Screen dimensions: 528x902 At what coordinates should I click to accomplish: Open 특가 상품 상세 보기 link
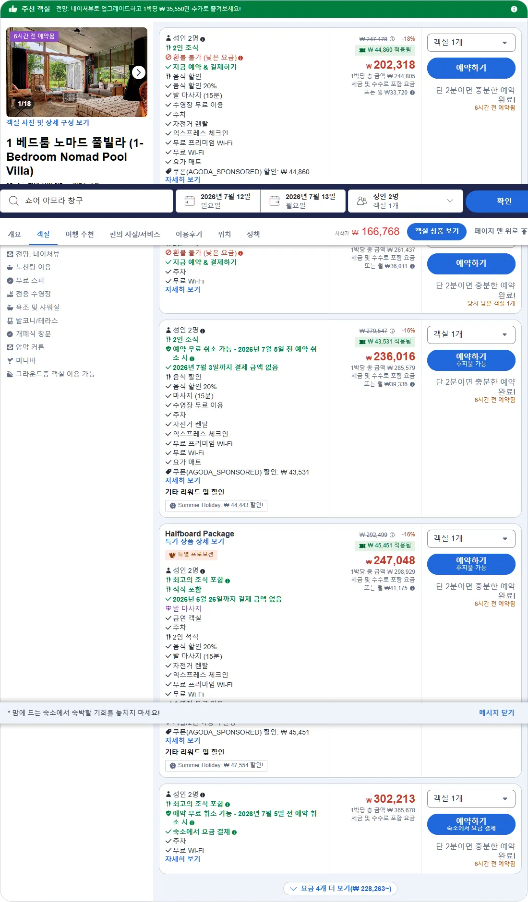pos(194,542)
